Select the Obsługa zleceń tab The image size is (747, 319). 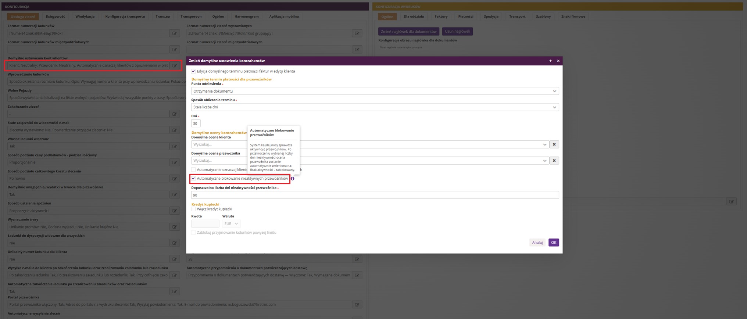click(x=23, y=17)
